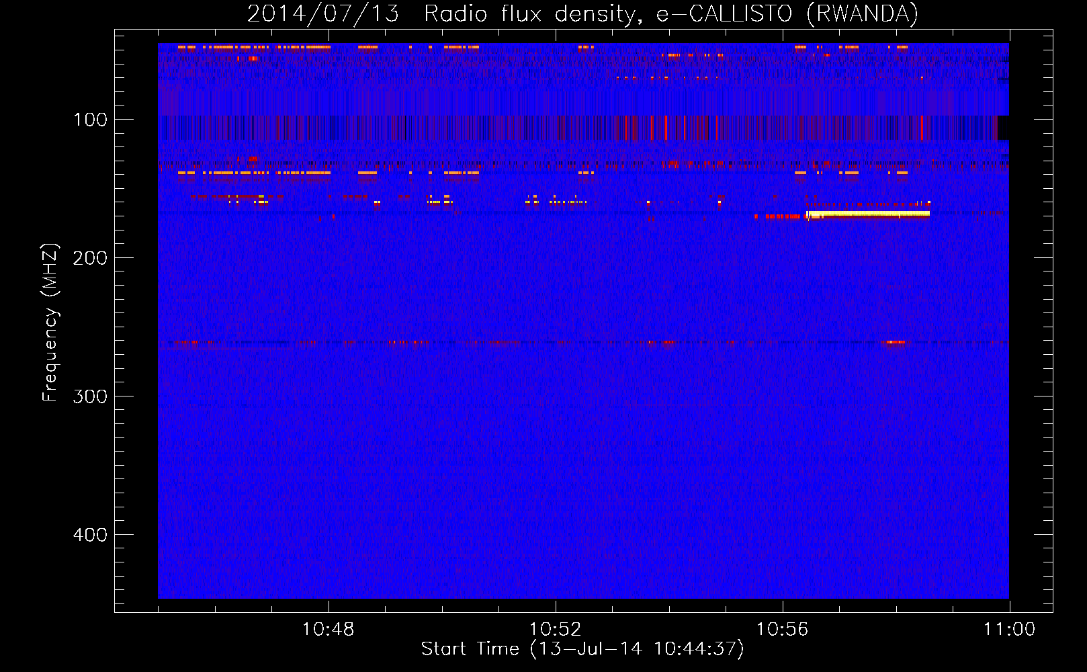The image size is (1087, 672).
Task: Select the 400 frequency tick label
Action: 90,535
